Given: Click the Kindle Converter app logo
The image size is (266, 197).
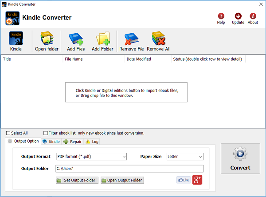Looking at the screenshot, I should click(x=12, y=18).
